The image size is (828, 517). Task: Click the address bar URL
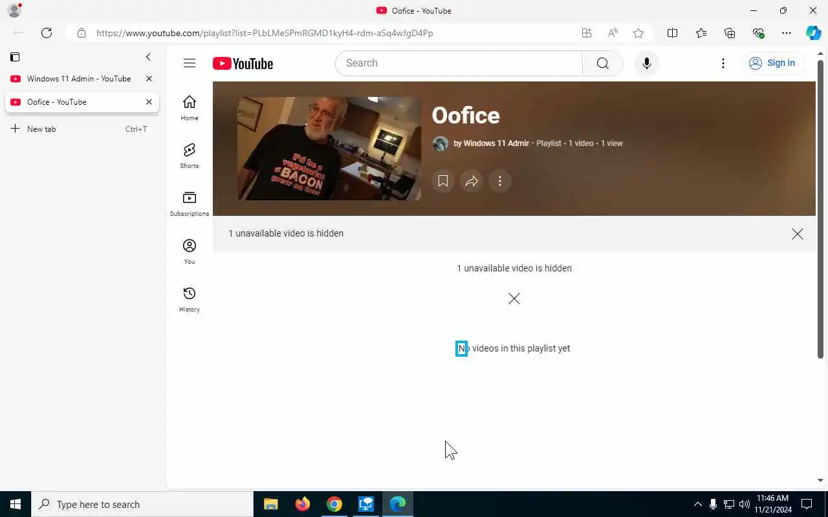tap(265, 33)
